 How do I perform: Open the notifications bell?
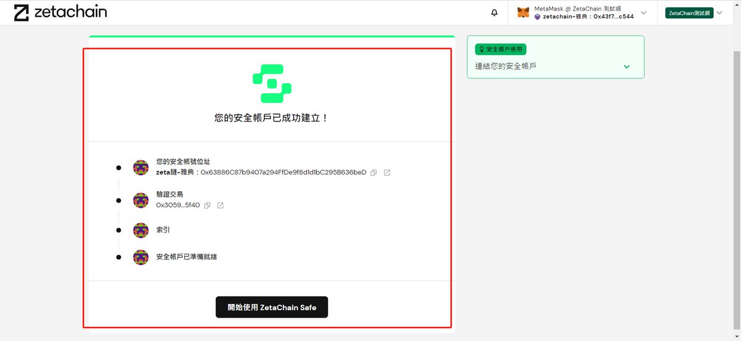point(494,13)
